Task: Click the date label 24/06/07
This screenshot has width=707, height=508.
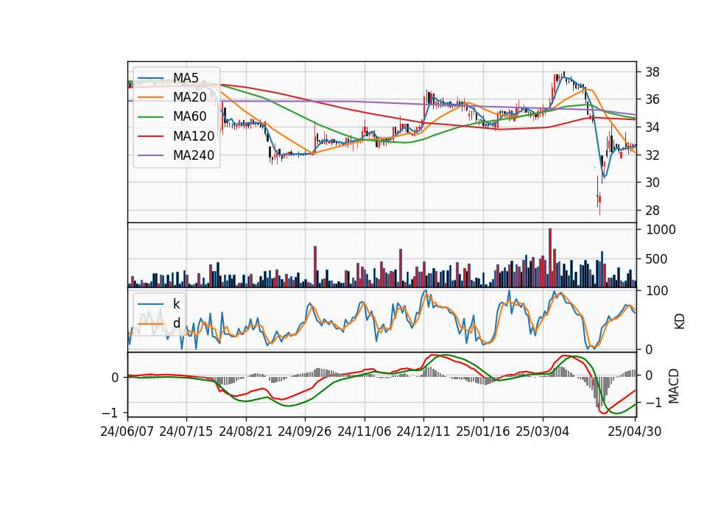Action: point(127,431)
